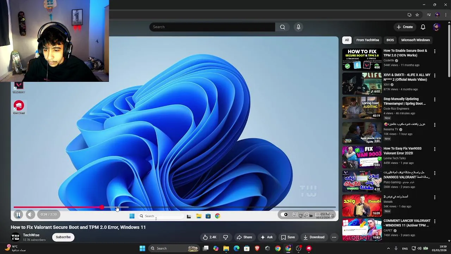Open Microsoft Edge from the taskbar
The height and width of the screenshot is (254, 451).
click(x=236, y=248)
